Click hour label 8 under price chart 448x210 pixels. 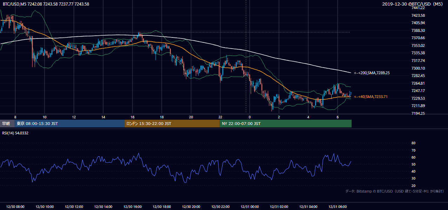[x=15, y=117]
